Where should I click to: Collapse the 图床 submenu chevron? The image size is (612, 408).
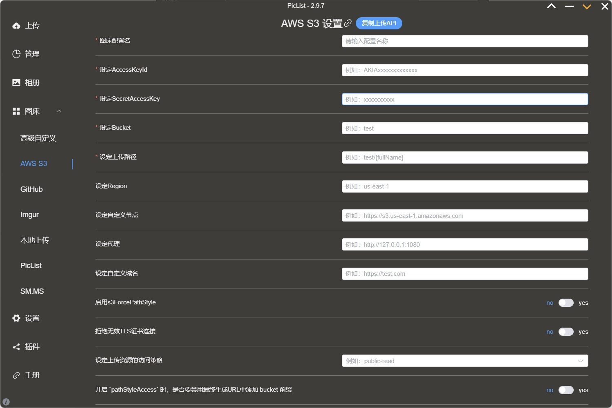coord(59,111)
